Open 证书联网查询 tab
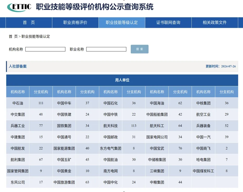243x192 pixels. 168,23
